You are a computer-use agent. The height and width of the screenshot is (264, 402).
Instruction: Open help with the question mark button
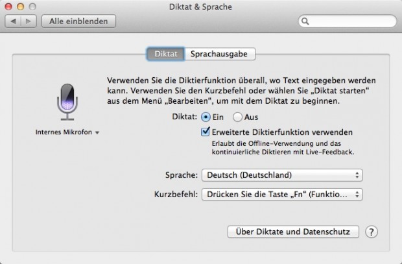372,232
